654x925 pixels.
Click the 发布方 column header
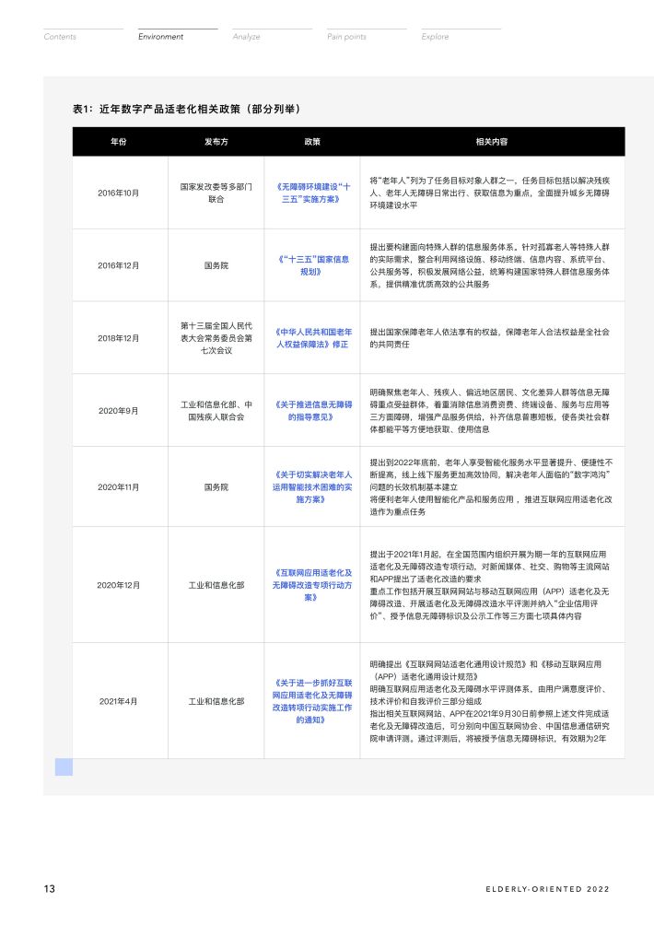[x=216, y=142]
